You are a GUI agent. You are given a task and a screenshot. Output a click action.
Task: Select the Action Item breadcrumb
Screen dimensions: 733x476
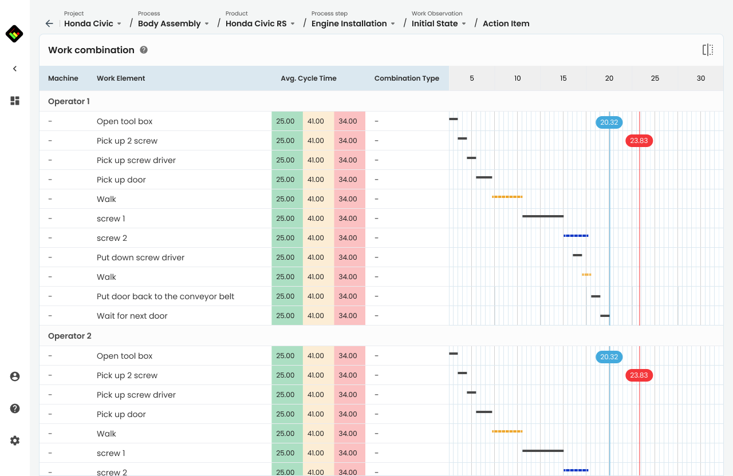pyautogui.click(x=506, y=23)
